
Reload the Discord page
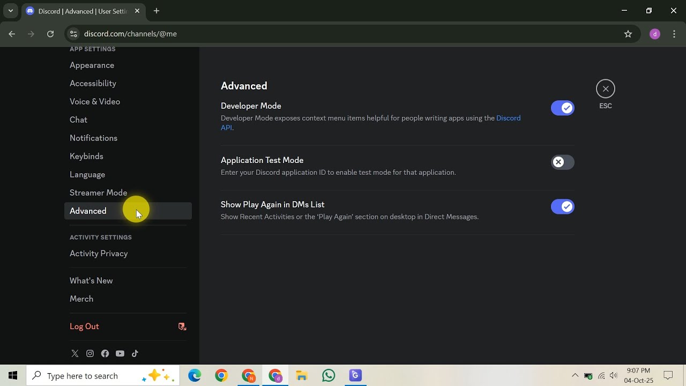tap(50, 34)
